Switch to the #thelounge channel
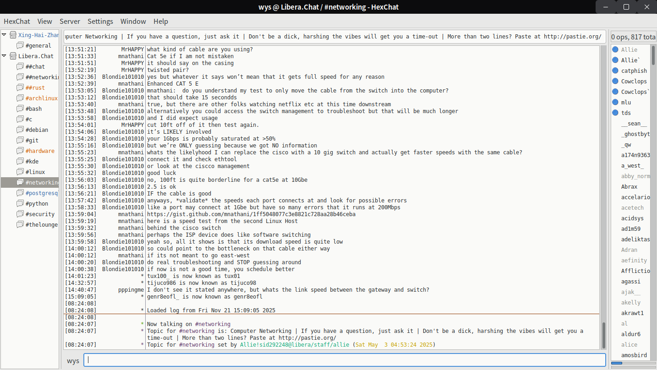The image size is (657, 370). [x=42, y=224]
